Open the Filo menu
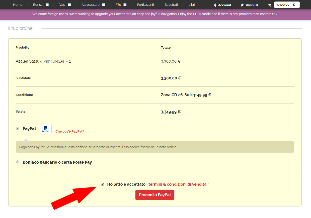 click(x=118, y=5)
